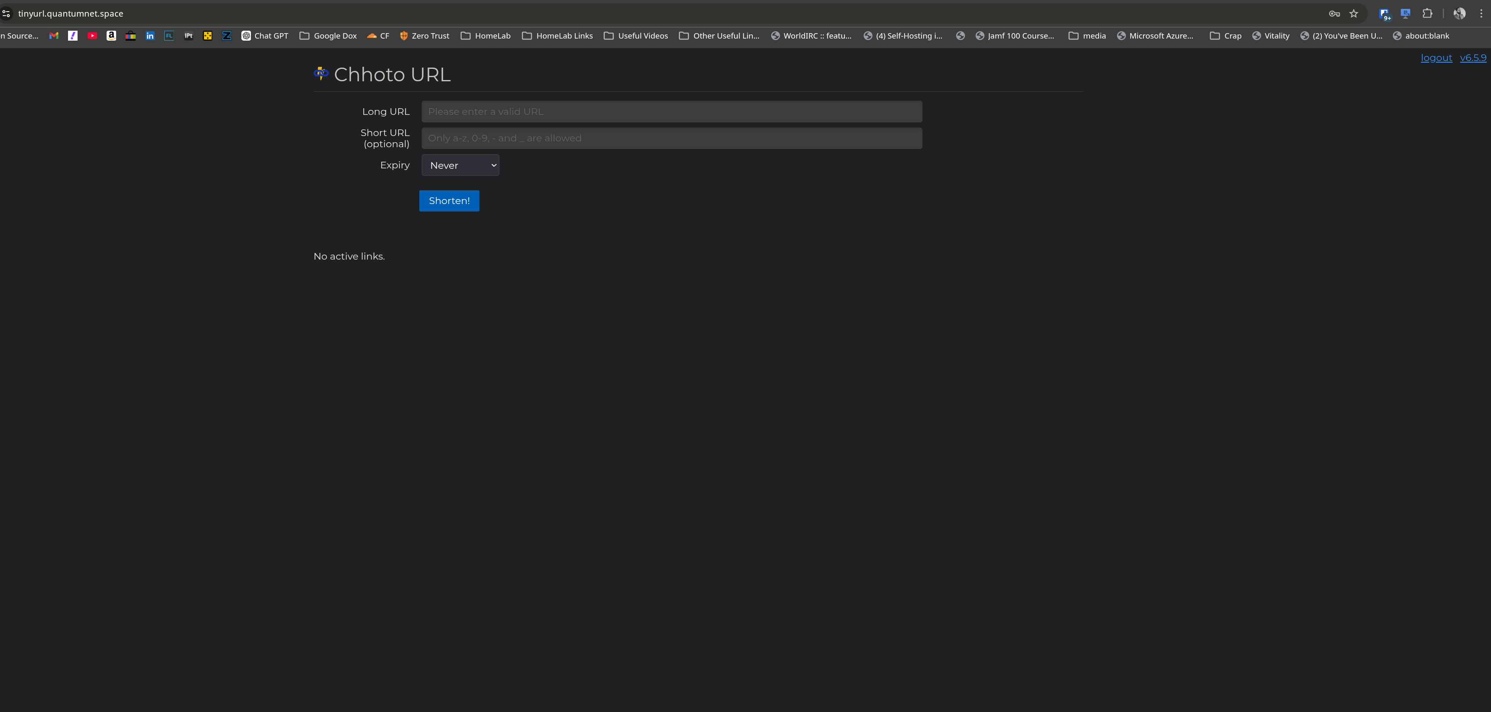
Task: Expand the Useful Videos bookmarks folder
Action: pyautogui.click(x=635, y=36)
